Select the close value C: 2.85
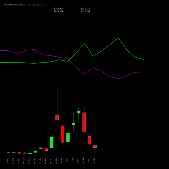Viewport: 169px width, 169px height. pos(58,9)
